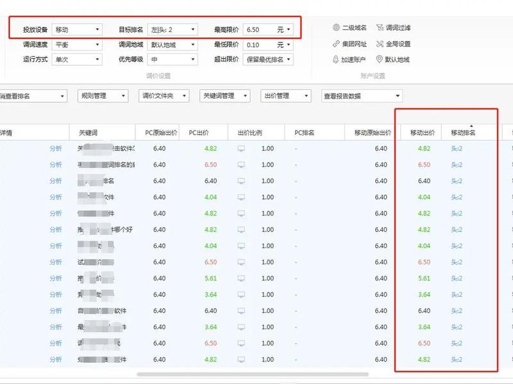The image size is (513, 384).
Task: Open the 调词地域 dropdown showing 默认地域
Action: [172, 44]
